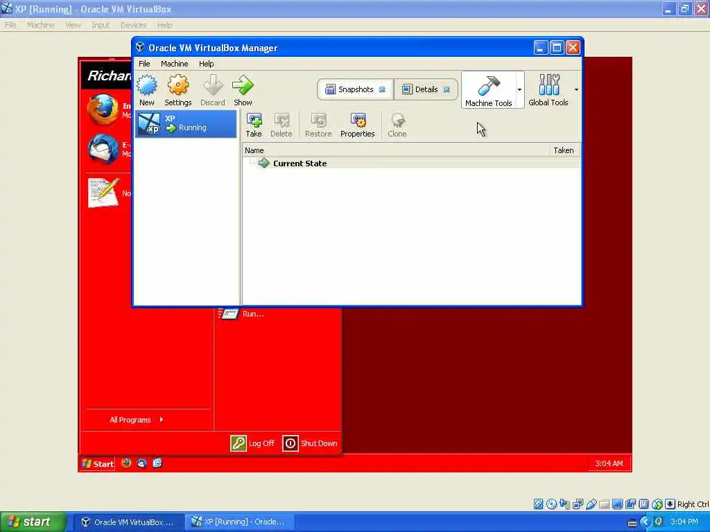The width and height of the screenshot is (710, 532).
Task: Close the Details tool pane
Action: click(447, 89)
